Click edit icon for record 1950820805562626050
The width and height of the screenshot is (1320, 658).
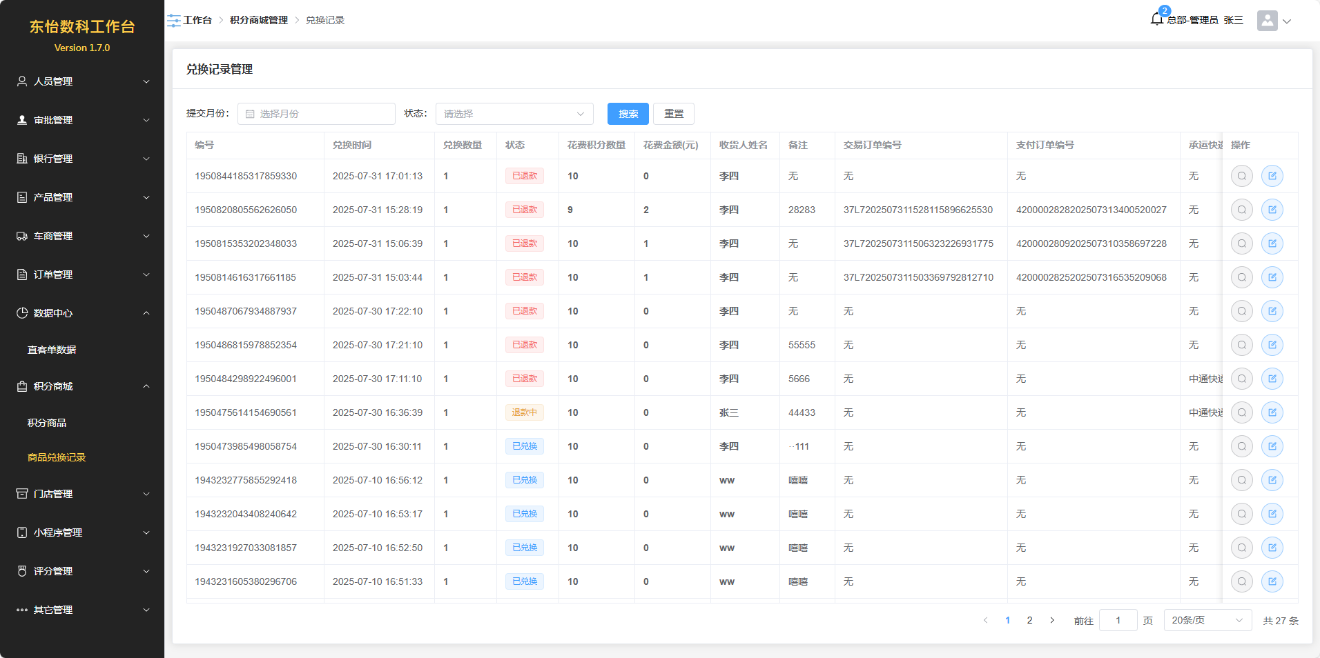[1272, 210]
